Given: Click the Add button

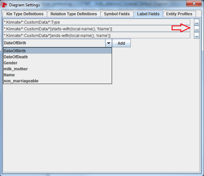Looking at the screenshot, I should pos(121,43).
